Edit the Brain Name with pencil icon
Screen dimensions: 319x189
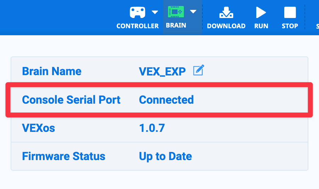[198, 71]
